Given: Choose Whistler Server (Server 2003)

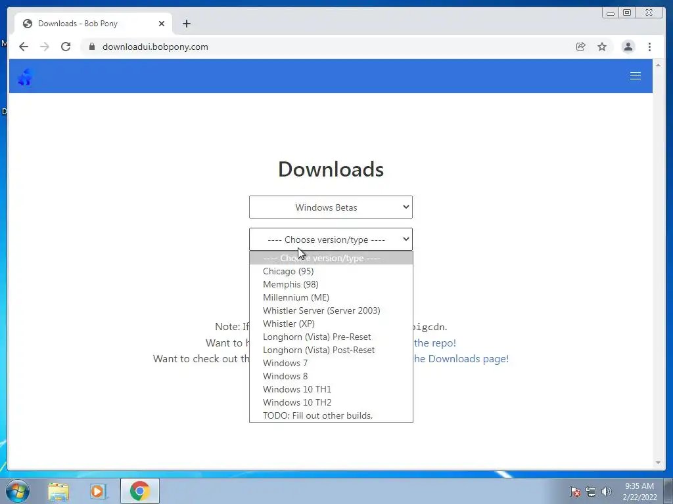Looking at the screenshot, I should click(331, 310).
